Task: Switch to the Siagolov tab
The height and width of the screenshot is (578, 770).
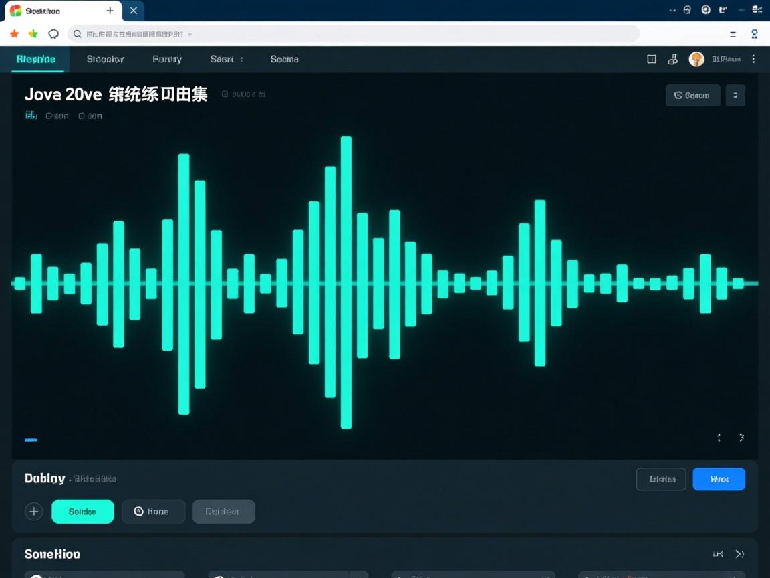Action: click(x=104, y=59)
